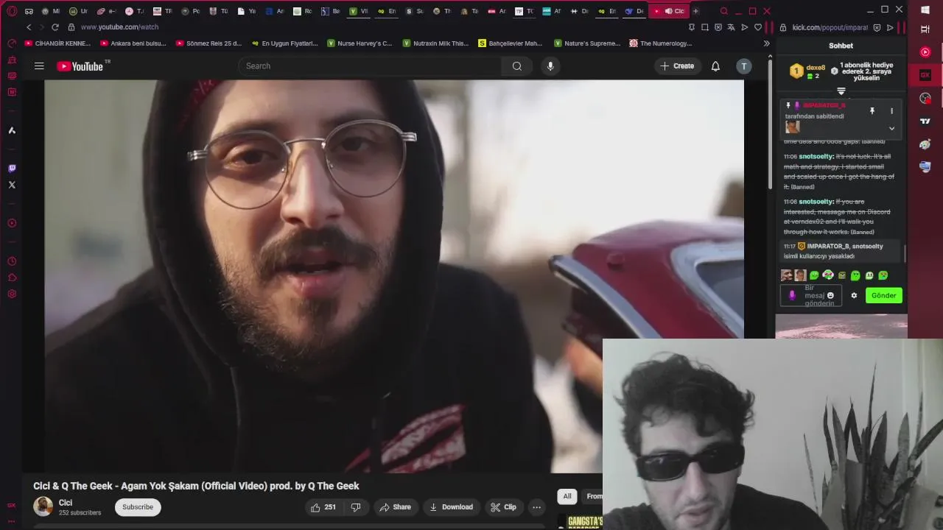Expand the chat leaderboard arrow under dexe8

coord(841,91)
